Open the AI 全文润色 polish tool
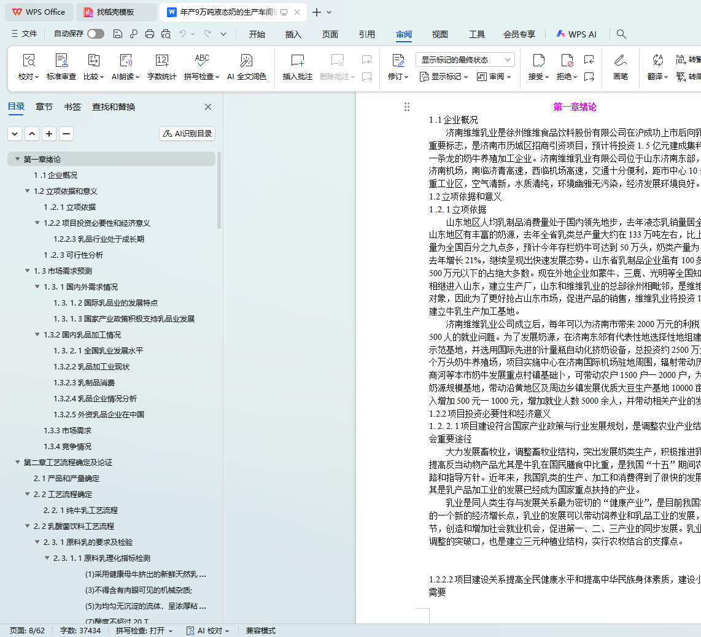This screenshot has height=637, width=701. (246, 61)
